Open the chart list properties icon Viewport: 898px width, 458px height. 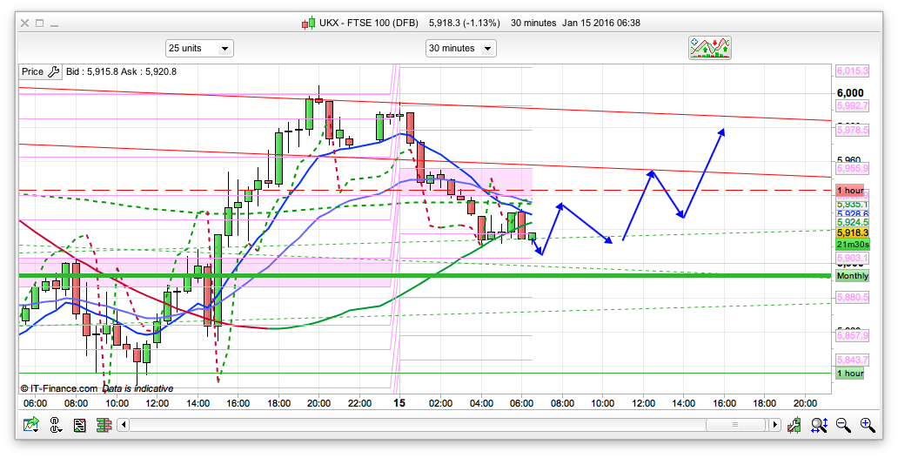(79, 425)
